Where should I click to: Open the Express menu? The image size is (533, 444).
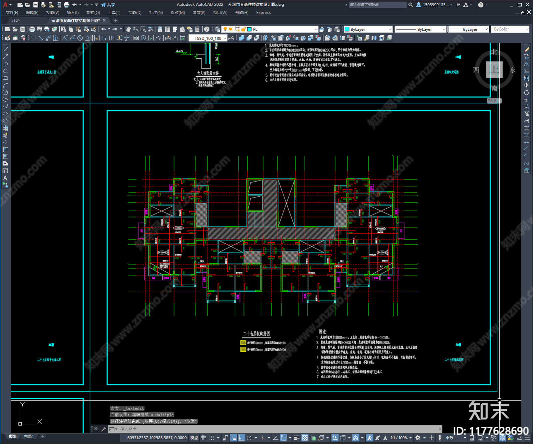(264, 13)
